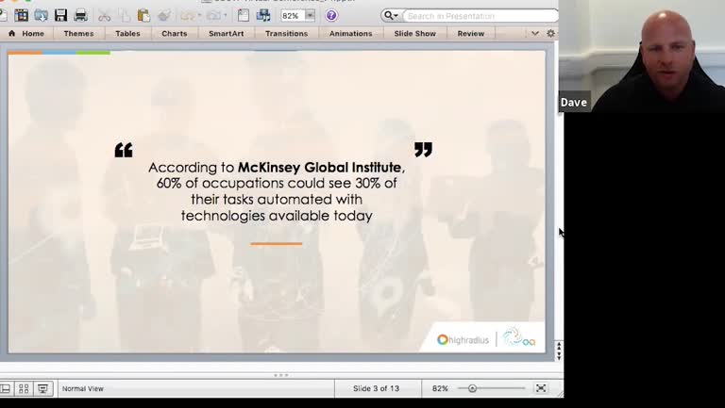Paste with the clipboard icon
725x408 pixels.
point(143,16)
